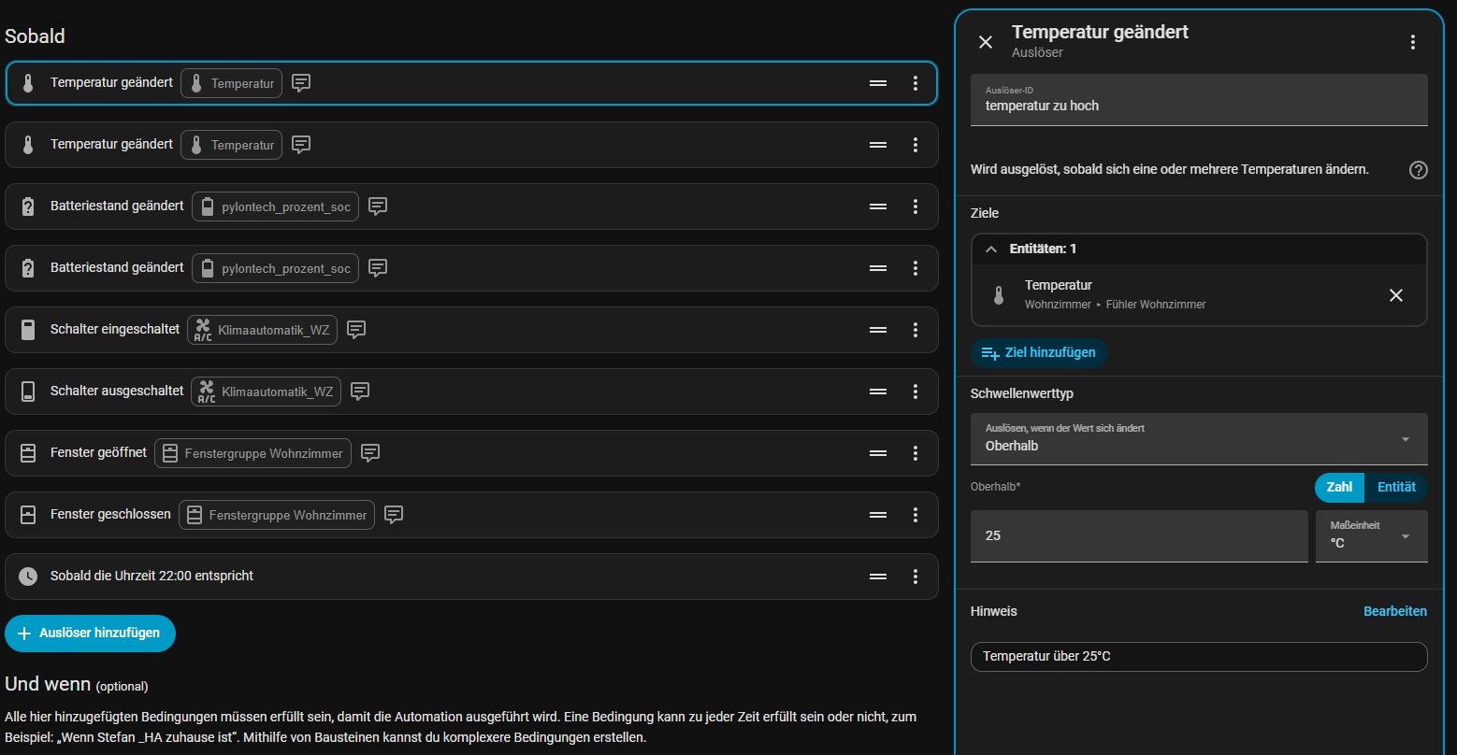Viewport: 1457px width, 755px height.
Task: Expand the Schalter ausgeschaltet trigger row
Action: pyautogui.click(x=471, y=392)
